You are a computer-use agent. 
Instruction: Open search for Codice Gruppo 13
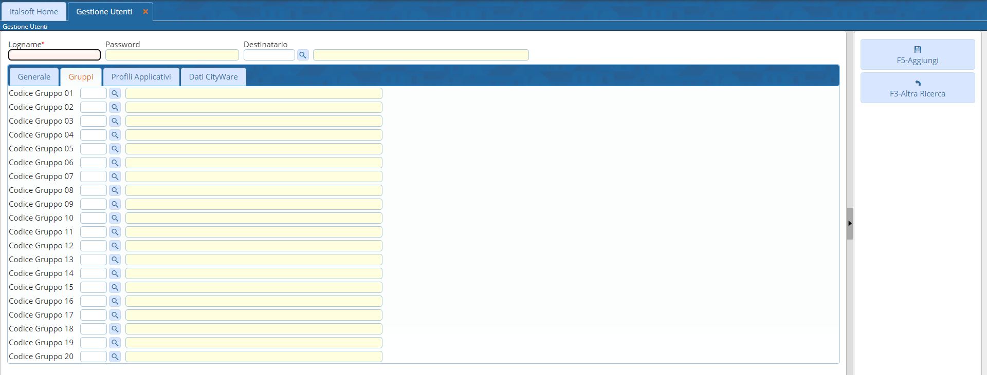point(115,260)
